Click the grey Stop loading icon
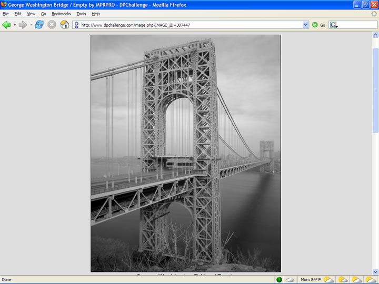The image size is (379, 284). coord(52,25)
